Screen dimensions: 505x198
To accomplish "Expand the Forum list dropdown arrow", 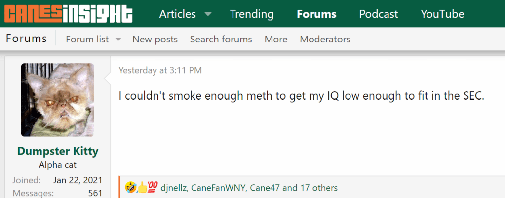I will pos(118,39).
